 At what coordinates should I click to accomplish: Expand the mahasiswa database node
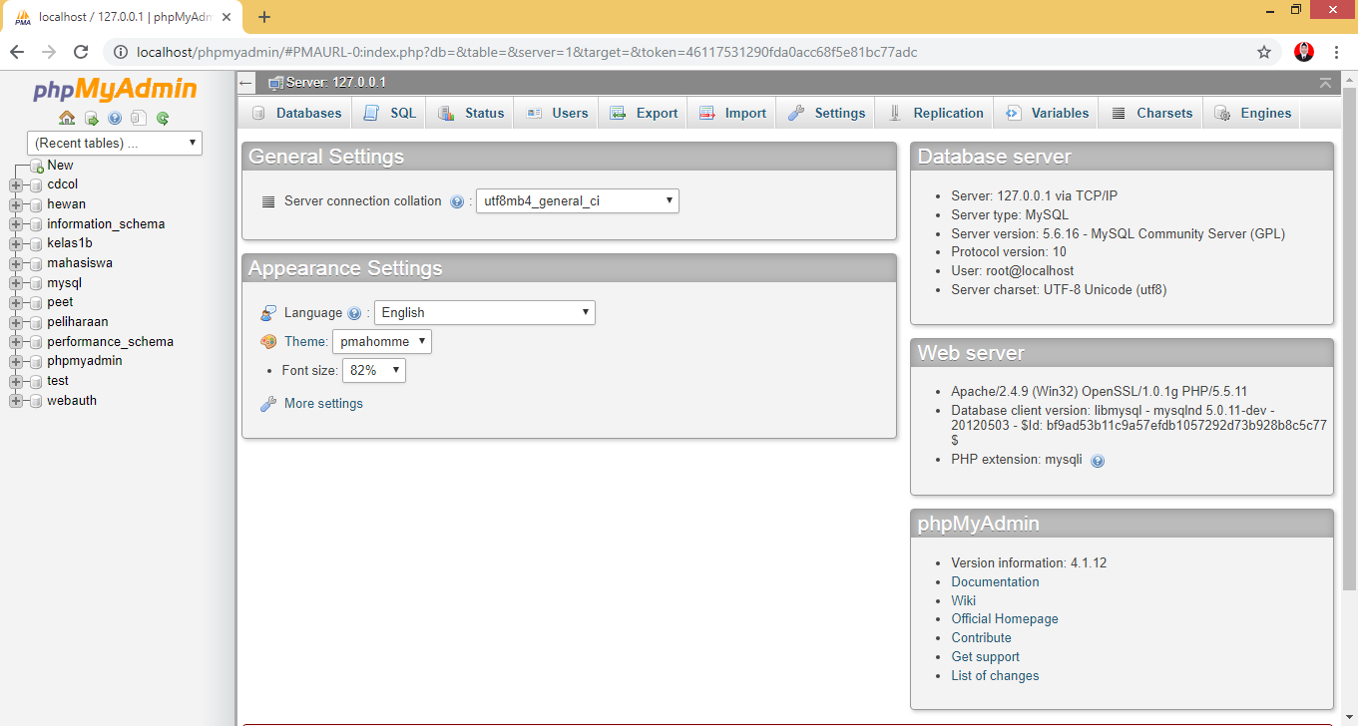(x=16, y=263)
